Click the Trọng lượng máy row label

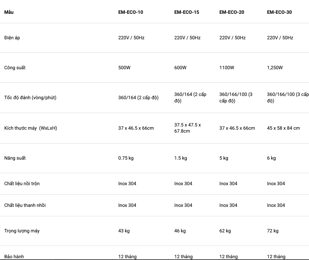pos(22,231)
